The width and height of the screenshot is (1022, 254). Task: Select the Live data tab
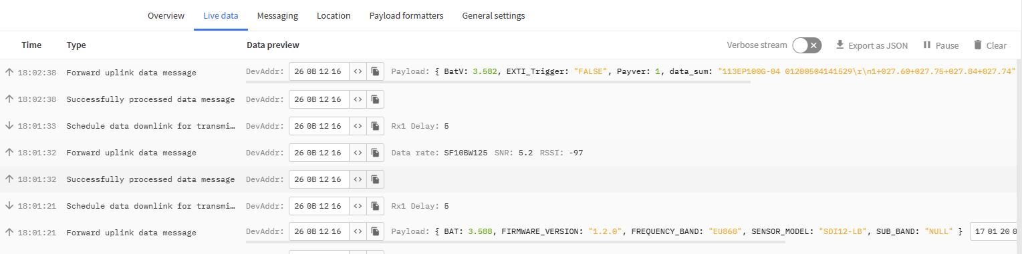pos(221,15)
